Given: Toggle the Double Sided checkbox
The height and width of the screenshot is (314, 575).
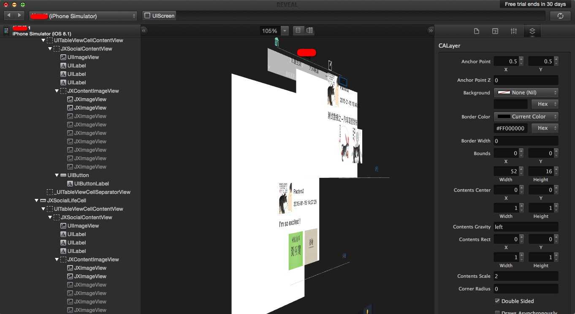Looking at the screenshot, I should pos(497,301).
